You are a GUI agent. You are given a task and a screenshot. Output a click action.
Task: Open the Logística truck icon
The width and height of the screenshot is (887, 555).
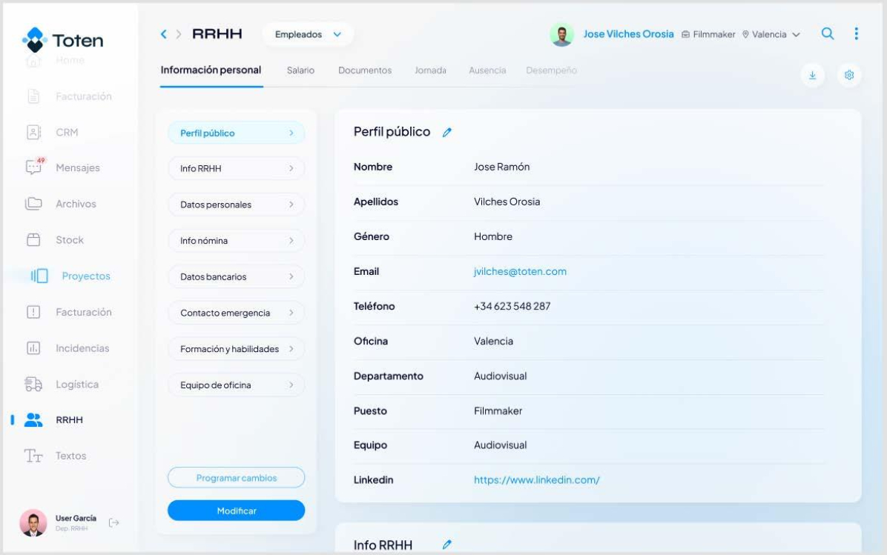coord(33,385)
